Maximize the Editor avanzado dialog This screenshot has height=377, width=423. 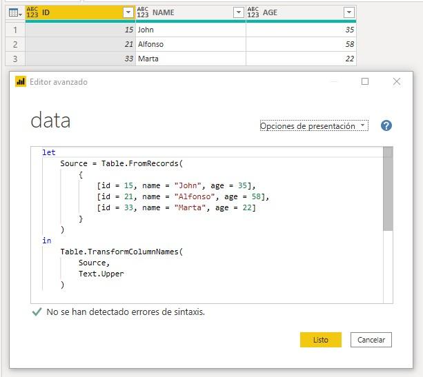(x=365, y=81)
